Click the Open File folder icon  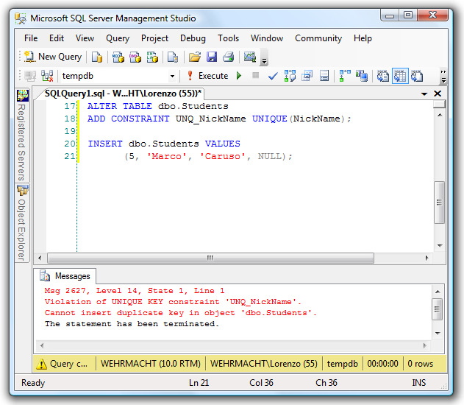click(195, 57)
